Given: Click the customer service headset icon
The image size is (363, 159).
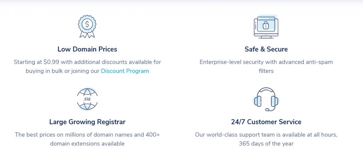Looking at the screenshot, I should [266, 100].
